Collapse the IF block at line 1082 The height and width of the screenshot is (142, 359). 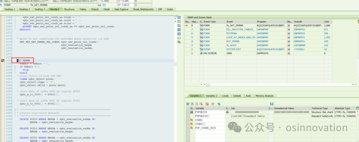[x=15, y=67]
